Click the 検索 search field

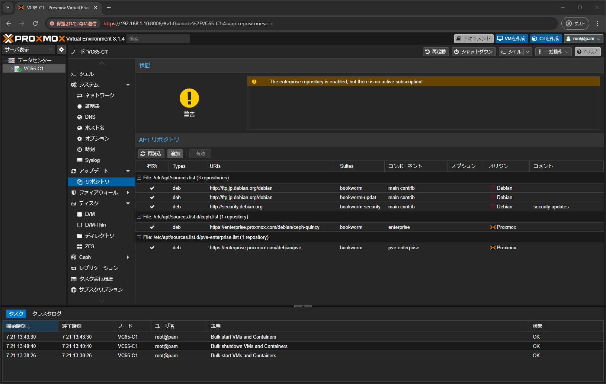(x=158, y=39)
